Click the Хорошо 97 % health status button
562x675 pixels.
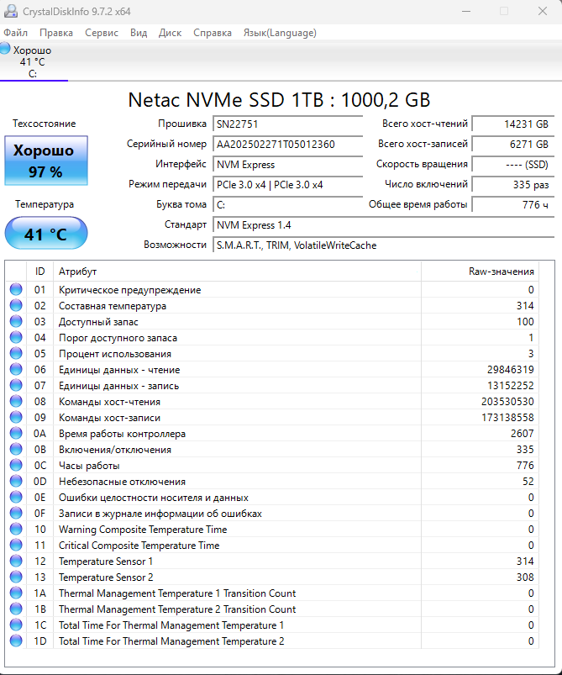[46, 161]
